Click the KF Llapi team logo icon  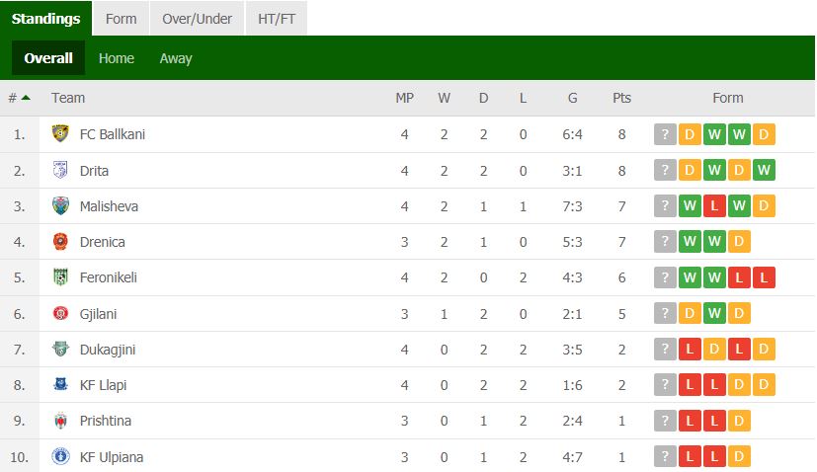pyautogui.click(x=60, y=384)
